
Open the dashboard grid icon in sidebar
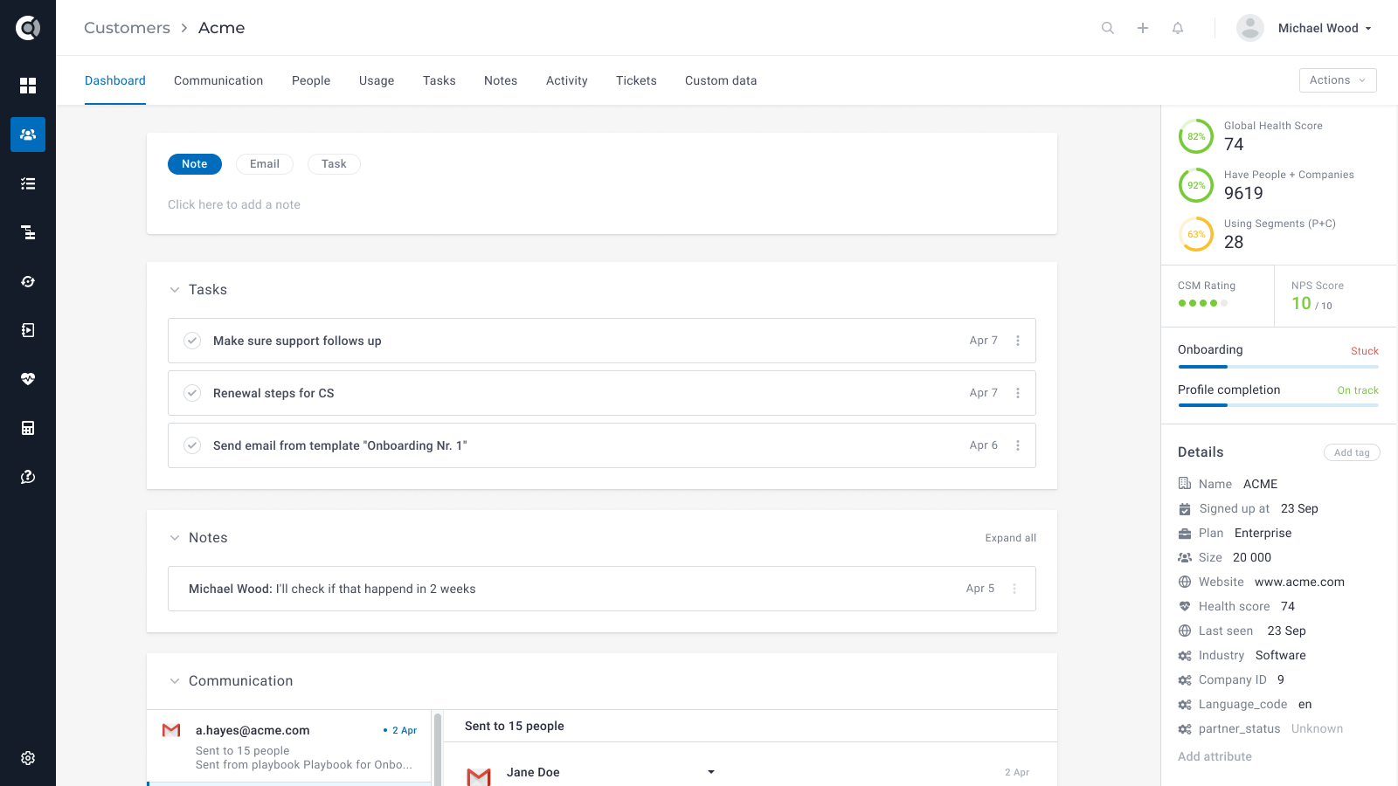[x=28, y=86]
